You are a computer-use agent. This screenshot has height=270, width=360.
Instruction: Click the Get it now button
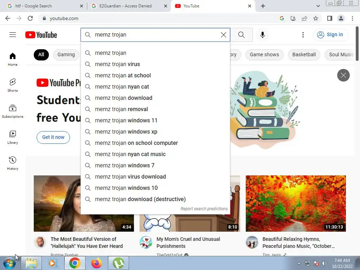coord(53,137)
